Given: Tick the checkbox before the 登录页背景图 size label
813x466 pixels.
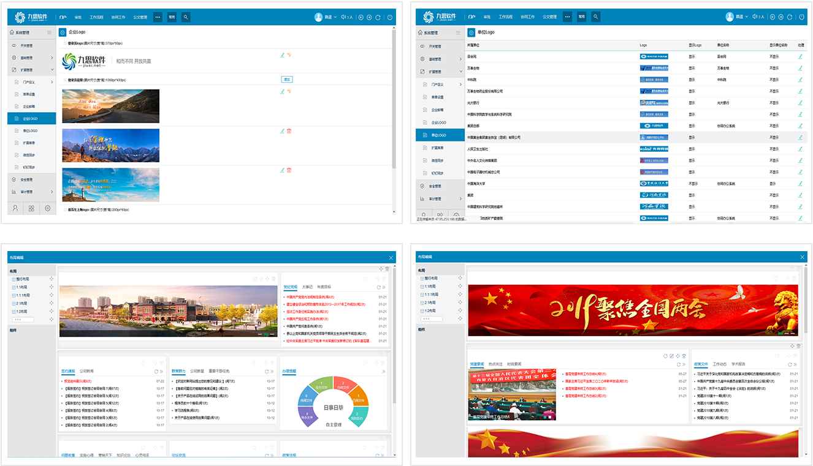Looking at the screenshot, I should 64,80.
